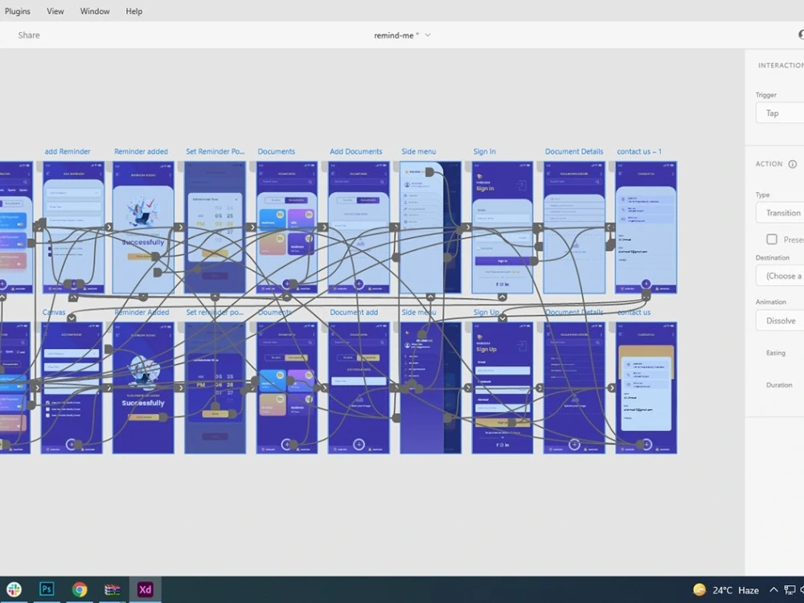
Task: Click the plus button in contact us – 1 artboard
Action: [x=646, y=284]
